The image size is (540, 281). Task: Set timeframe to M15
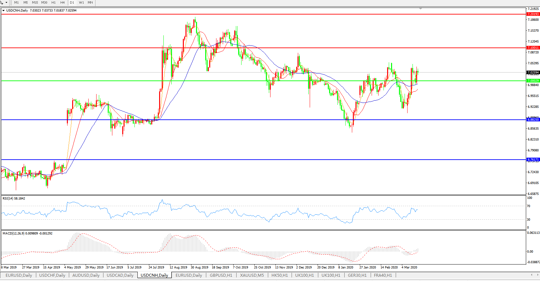tap(35, 3)
